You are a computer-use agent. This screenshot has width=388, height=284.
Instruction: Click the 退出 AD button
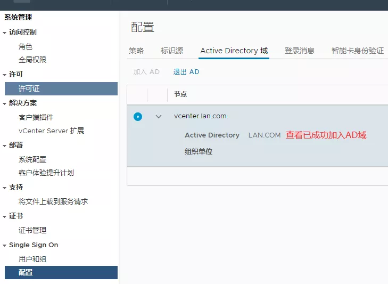point(186,72)
